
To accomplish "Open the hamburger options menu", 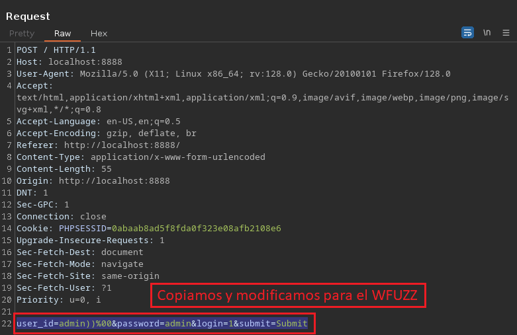I will click(x=506, y=32).
